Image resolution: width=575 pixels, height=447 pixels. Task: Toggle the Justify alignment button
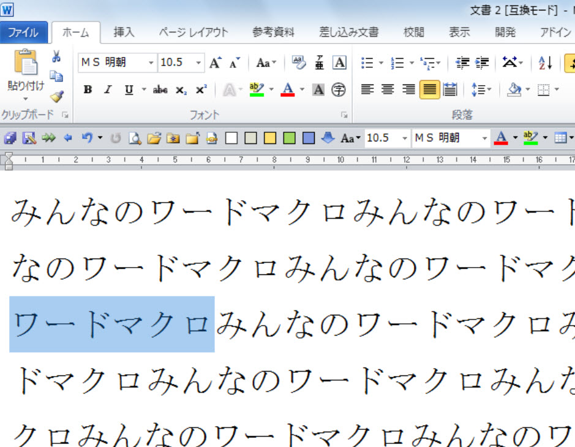[429, 90]
